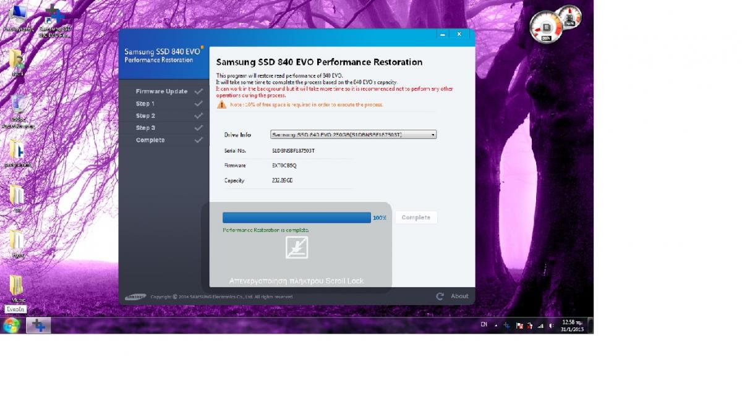Click the 100% progress bar

point(297,217)
